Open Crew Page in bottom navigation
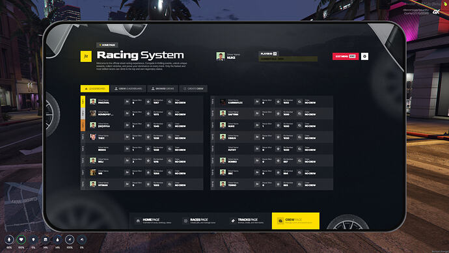449x253 pixels. [295, 220]
